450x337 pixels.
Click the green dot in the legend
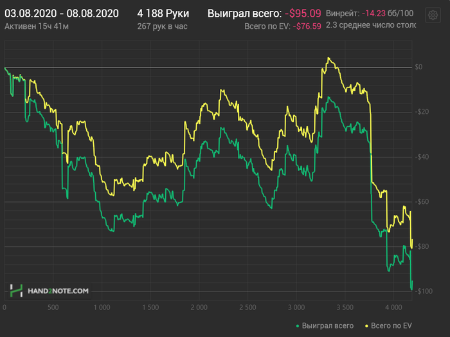(x=298, y=326)
